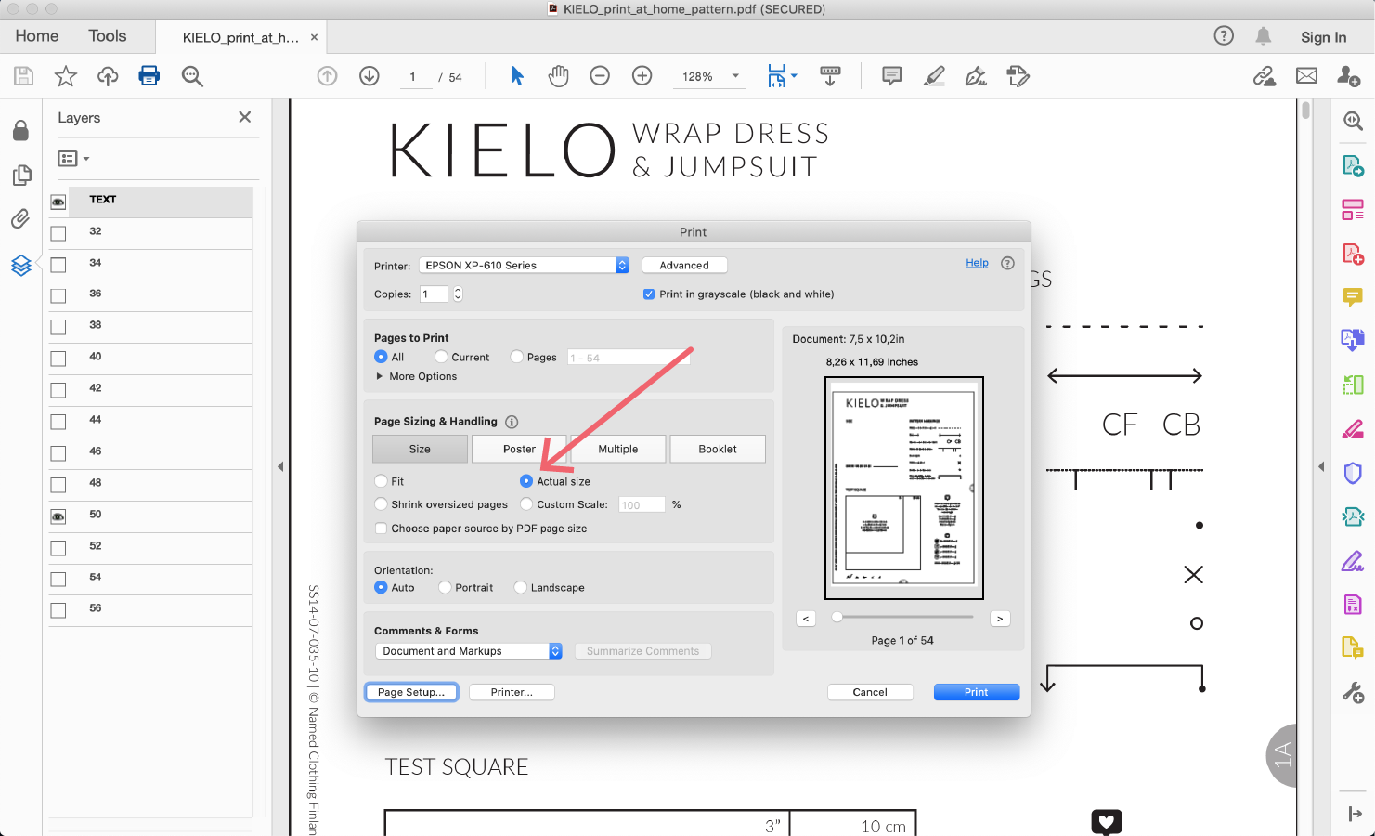The width and height of the screenshot is (1375, 836).
Task: Open the Find text magnifier icon
Action: click(192, 76)
